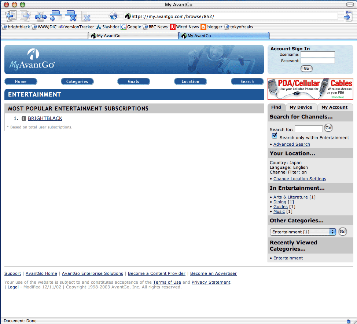This screenshot has height=324, width=357.
Task: Open the Terms of Use link
Action: click(x=167, y=282)
